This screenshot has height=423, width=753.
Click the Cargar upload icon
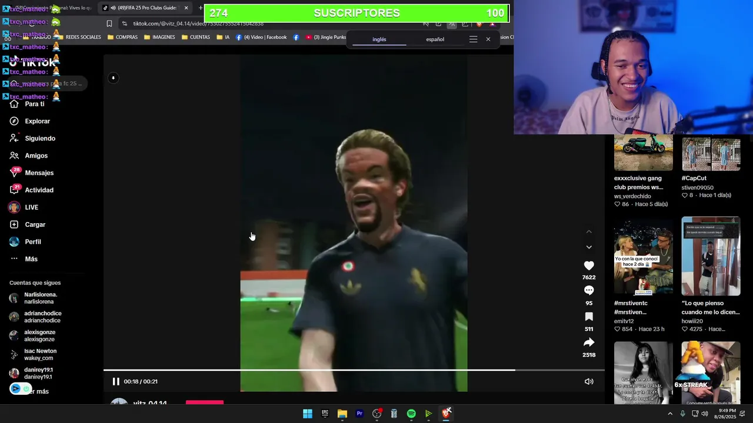click(14, 224)
